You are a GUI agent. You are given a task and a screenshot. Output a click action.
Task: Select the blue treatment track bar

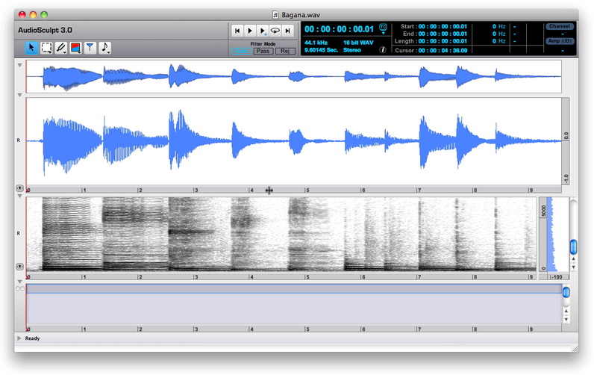[x=294, y=289]
